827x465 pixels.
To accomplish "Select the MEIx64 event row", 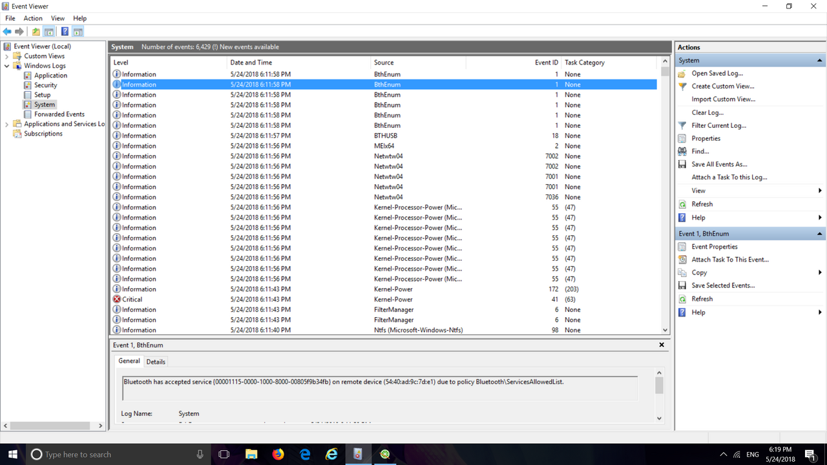I will (384, 146).
